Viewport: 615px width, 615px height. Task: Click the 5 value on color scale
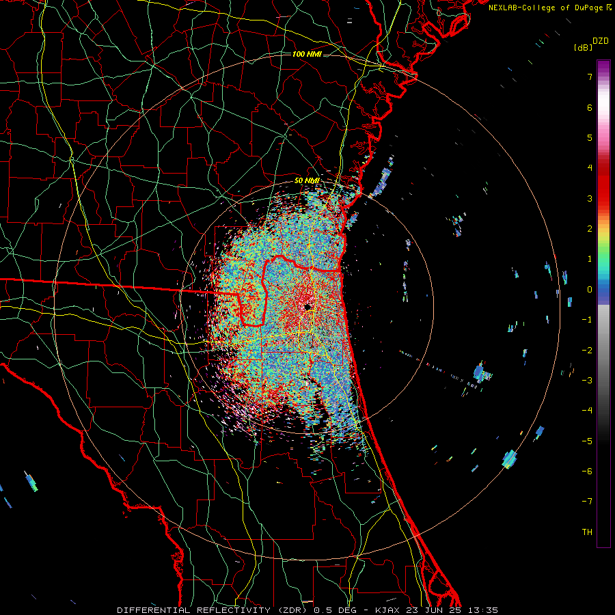(x=590, y=137)
